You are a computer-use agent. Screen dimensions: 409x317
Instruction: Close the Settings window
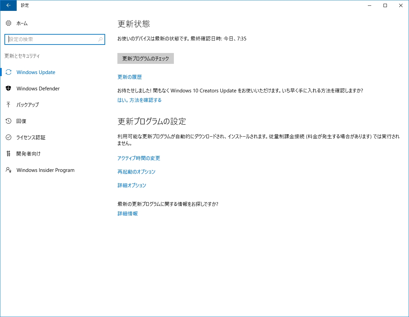click(x=401, y=5)
